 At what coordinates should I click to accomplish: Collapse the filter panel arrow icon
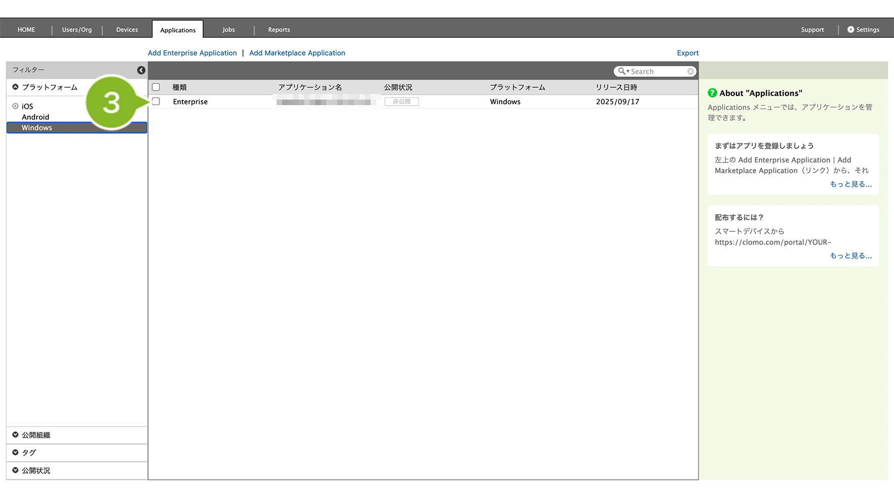pyautogui.click(x=141, y=70)
